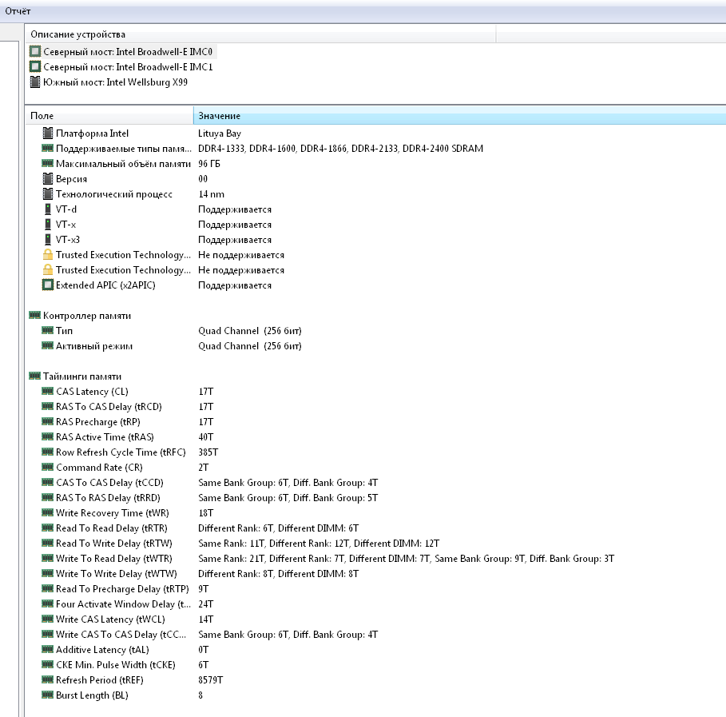This screenshot has height=717, width=726.
Task: Click the CAS Latency (CL) memory icon
Action: [48, 391]
